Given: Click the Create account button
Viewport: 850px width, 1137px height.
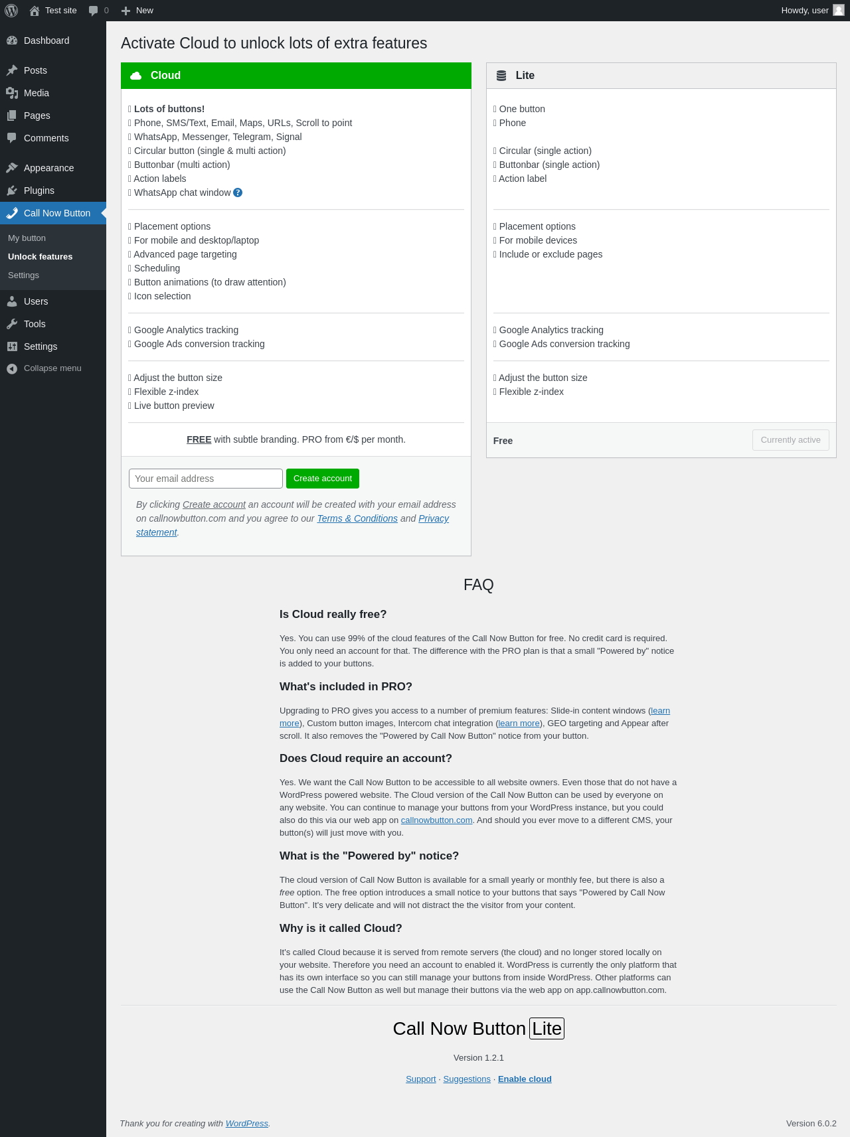Looking at the screenshot, I should pyautogui.click(x=323, y=479).
